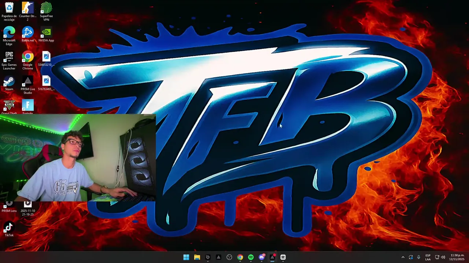Open the SuperFree VPN shortcut
The height and width of the screenshot is (263, 469).
[x=46, y=12]
